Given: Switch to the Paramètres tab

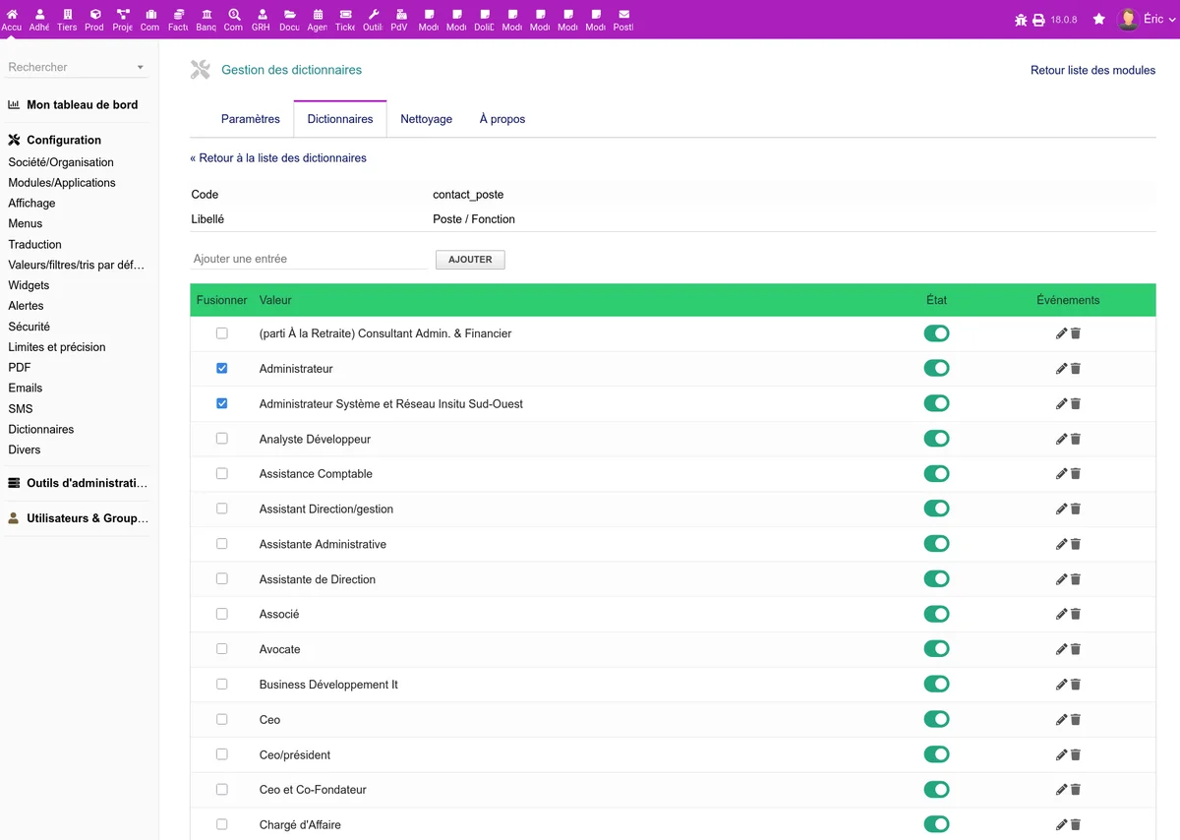Looking at the screenshot, I should pyautogui.click(x=251, y=119).
